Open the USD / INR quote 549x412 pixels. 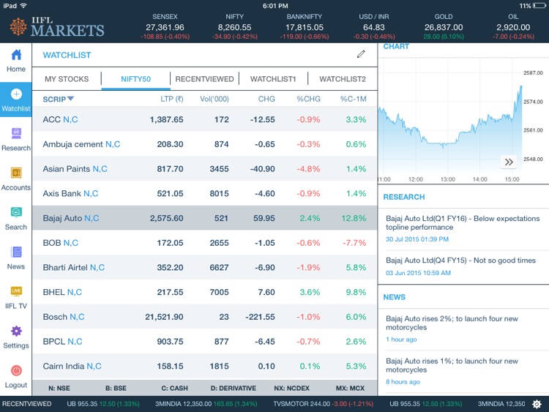(374, 26)
